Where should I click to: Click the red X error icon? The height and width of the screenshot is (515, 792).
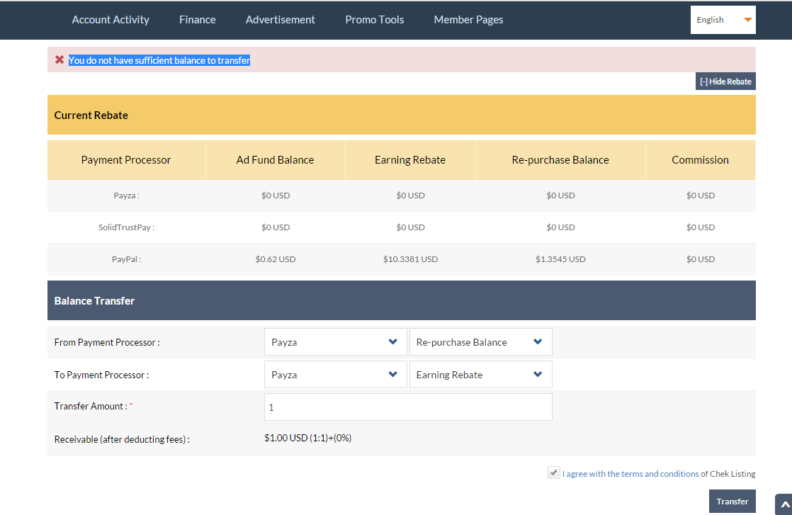pos(60,60)
